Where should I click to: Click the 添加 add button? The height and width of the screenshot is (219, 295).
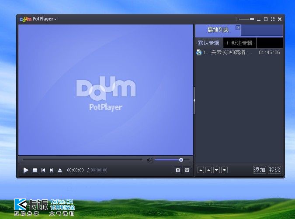pyautogui.click(x=260, y=170)
